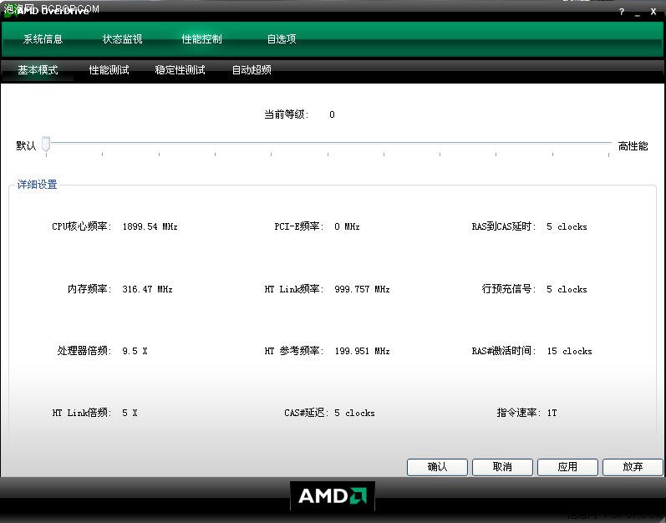
Task: Select the HT Link倍频 value 5 X
Action: coord(130,413)
